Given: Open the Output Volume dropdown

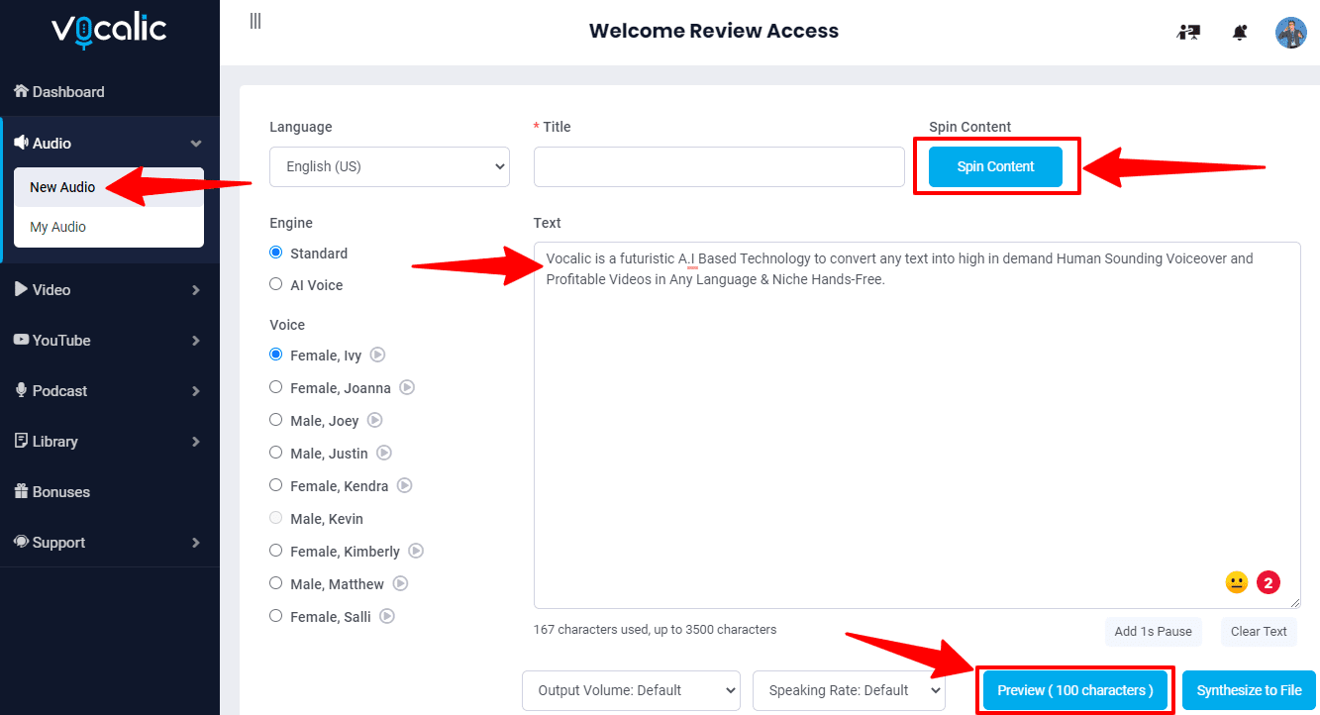Looking at the screenshot, I should click(631, 690).
